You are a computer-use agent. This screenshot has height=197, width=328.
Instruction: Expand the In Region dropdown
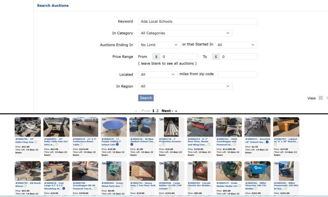pos(185,86)
